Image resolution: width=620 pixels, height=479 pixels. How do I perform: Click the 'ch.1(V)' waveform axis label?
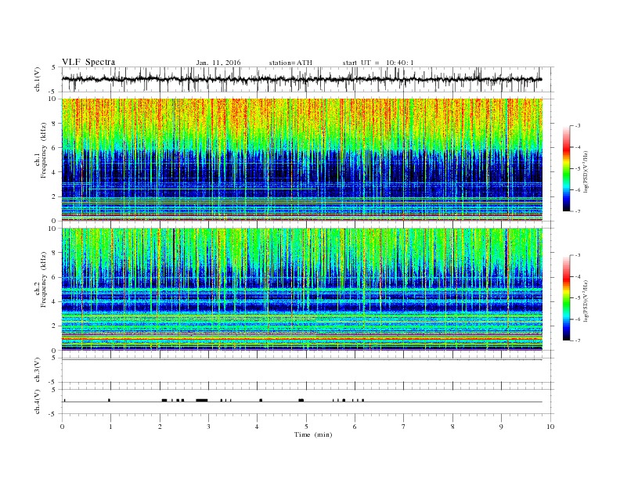(38, 79)
